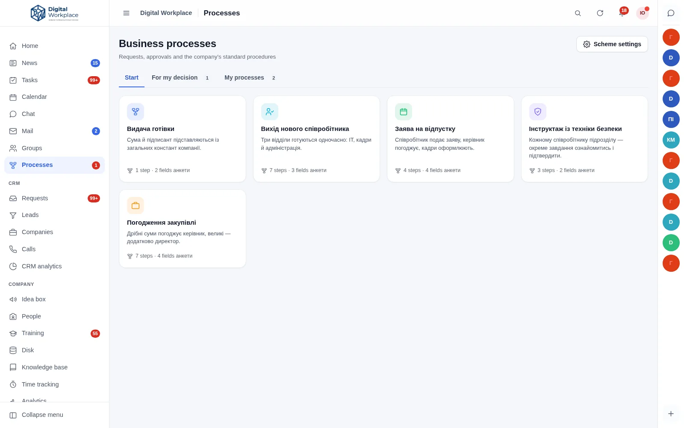Viewport: 684px width, 428px height.
Task: Click the Заява на відпустку calendar icon
Action: click(x=404, y=112)
